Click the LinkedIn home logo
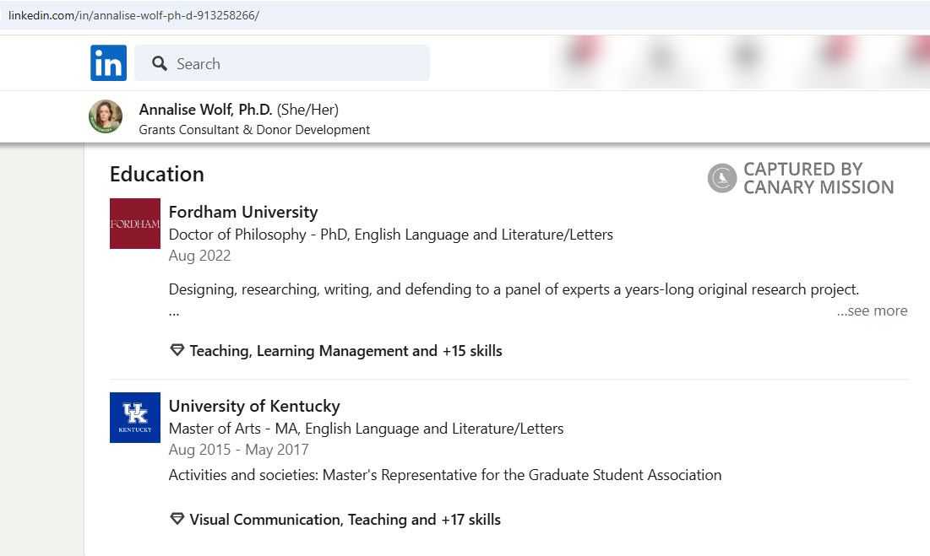Viewport: 930px width, 556px height. 107,62
